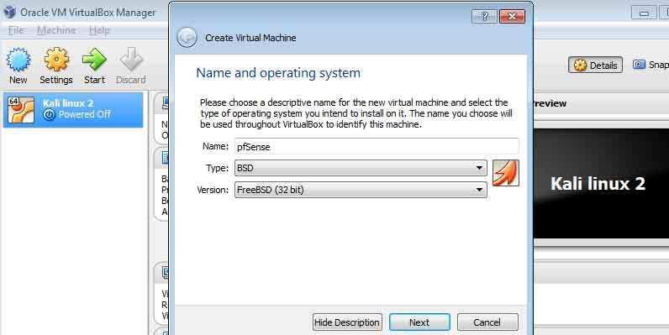The height and width of the screenshot is (335, 669).
Task: Cancel the virtual machine creation
Action: 487,322
